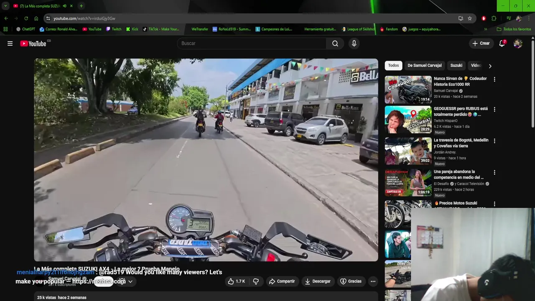Screen dimensions: 535x301
Task: Open the Nunca Sirvan de Codeudor thumbnail
Action: point(408,89)
